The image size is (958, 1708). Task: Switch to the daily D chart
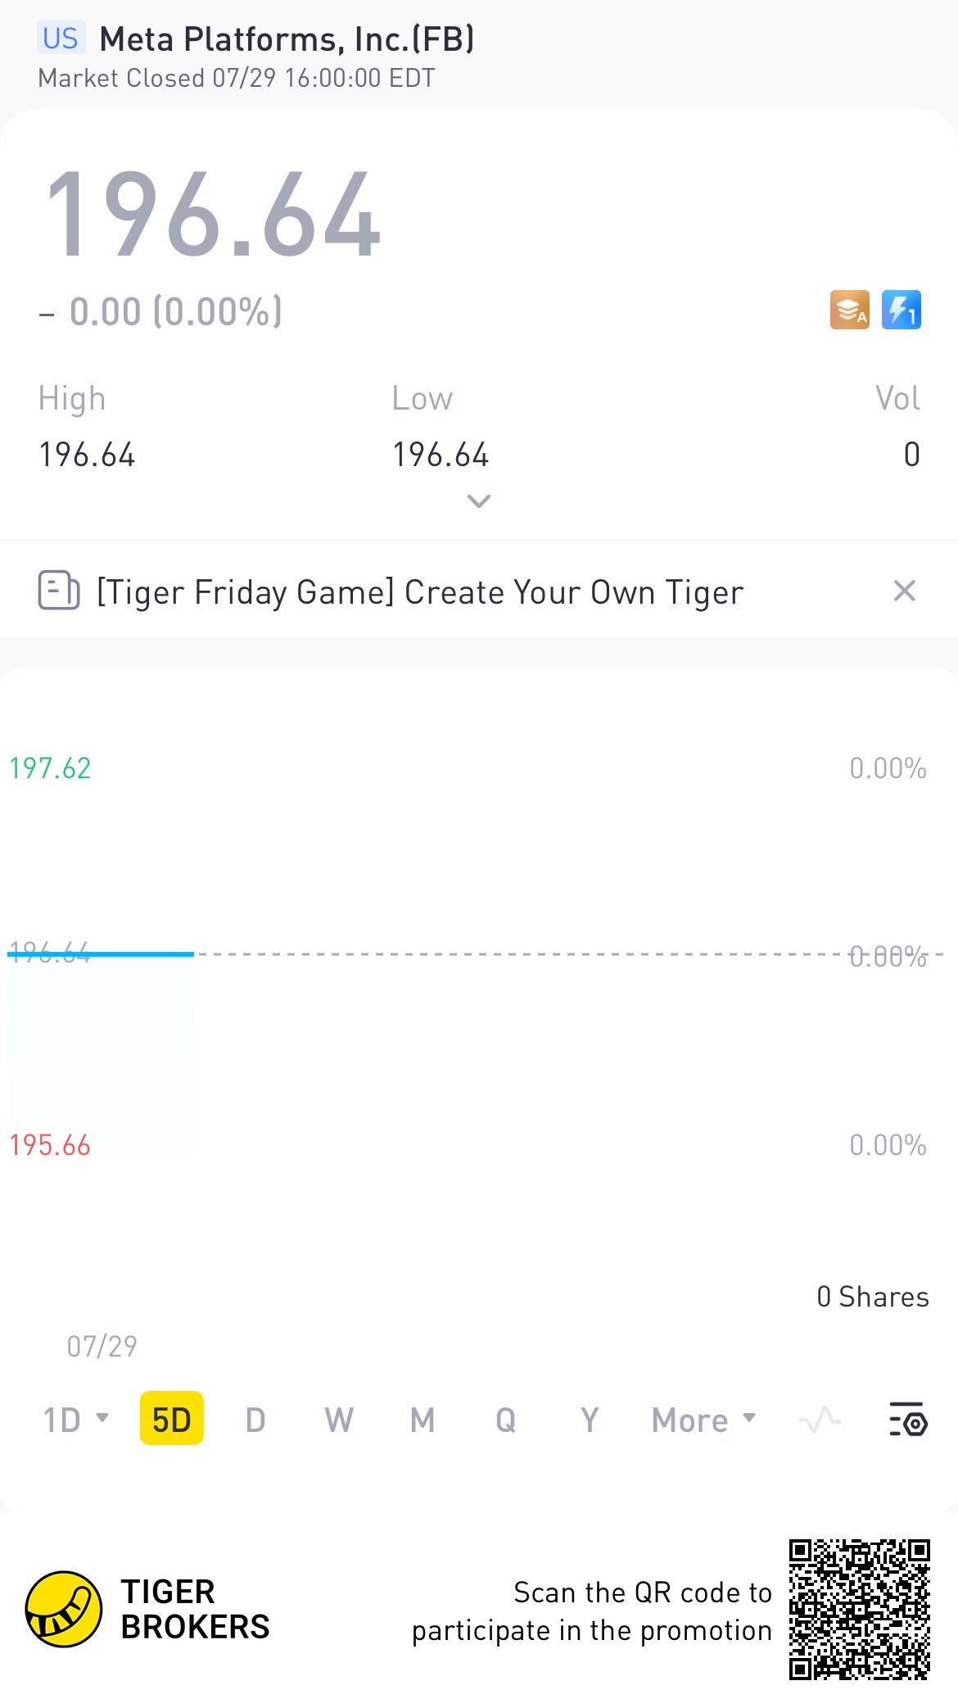tap(255, 1420)
